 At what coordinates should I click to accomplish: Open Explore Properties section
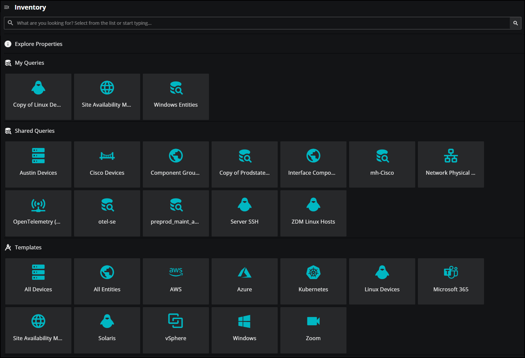[38, 44]
